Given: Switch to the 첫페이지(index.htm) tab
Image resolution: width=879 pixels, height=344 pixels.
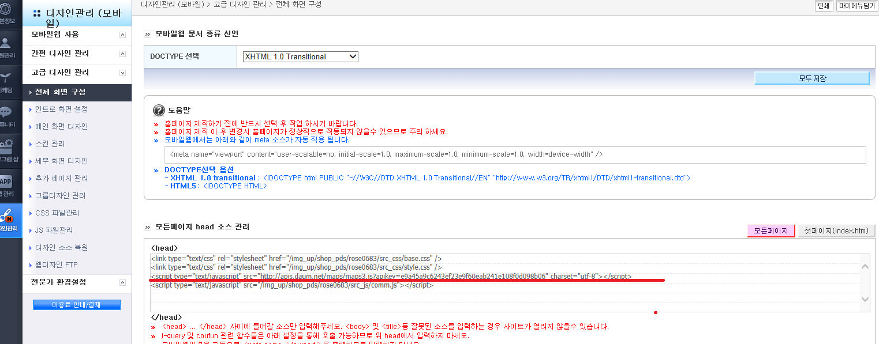Looking at the screenshot, I should (836, 230).
